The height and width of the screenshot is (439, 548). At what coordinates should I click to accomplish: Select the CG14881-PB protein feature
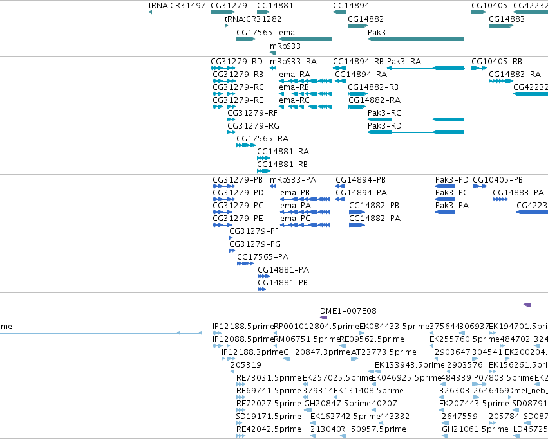click(x=262, y=289)
